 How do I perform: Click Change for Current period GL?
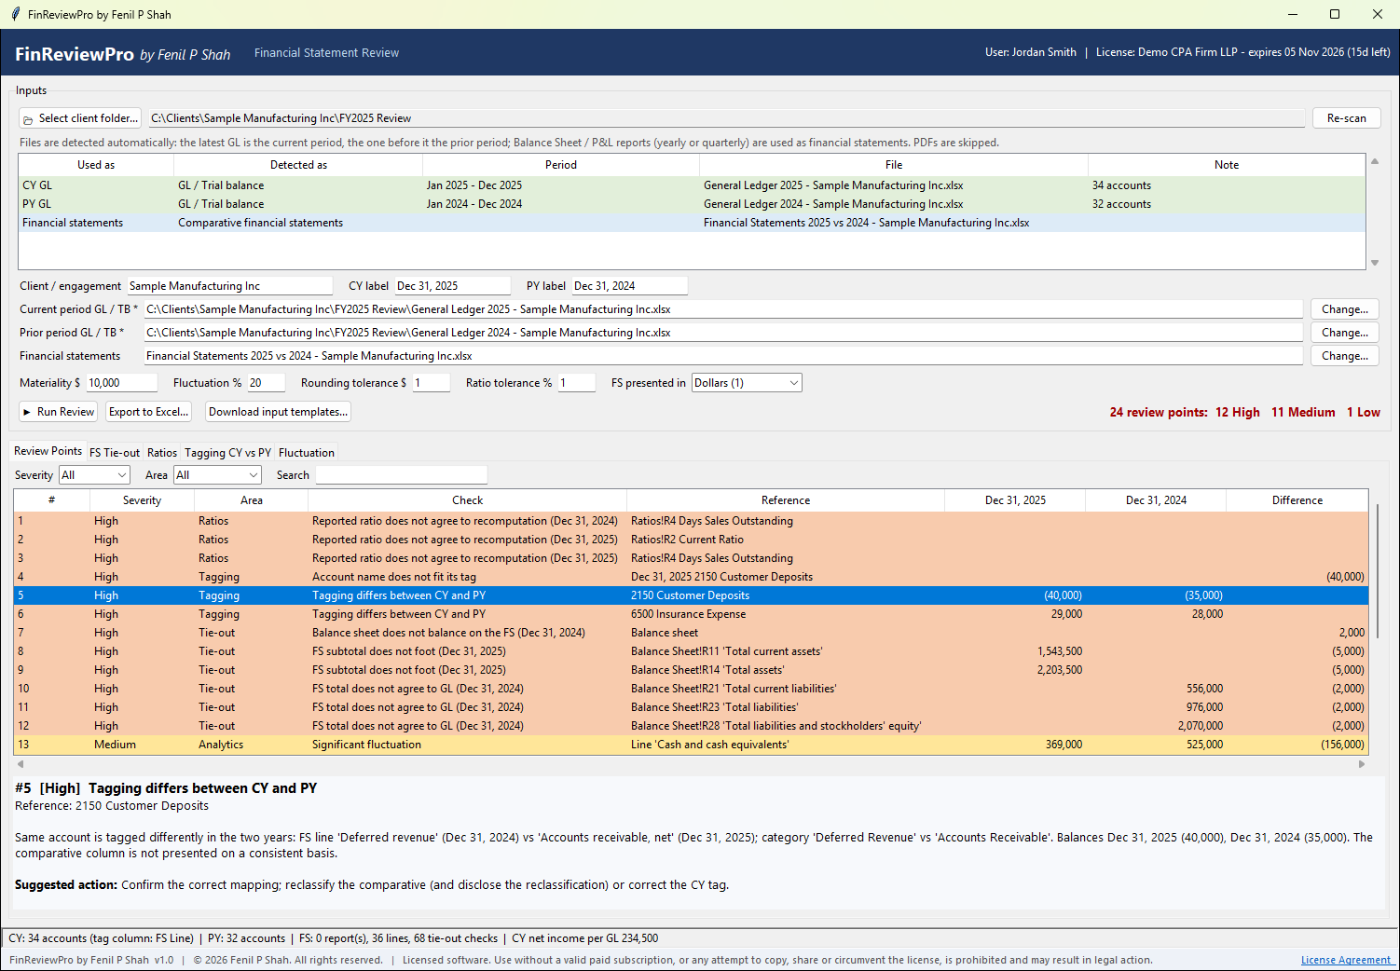tap(1345, 309)
